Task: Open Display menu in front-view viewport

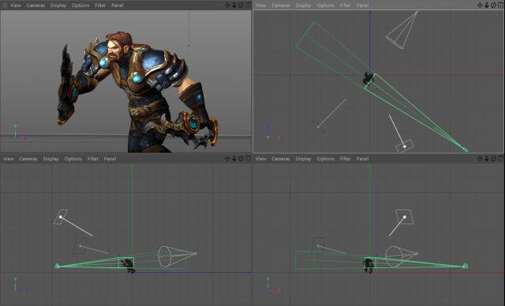Action: (303, 159)
